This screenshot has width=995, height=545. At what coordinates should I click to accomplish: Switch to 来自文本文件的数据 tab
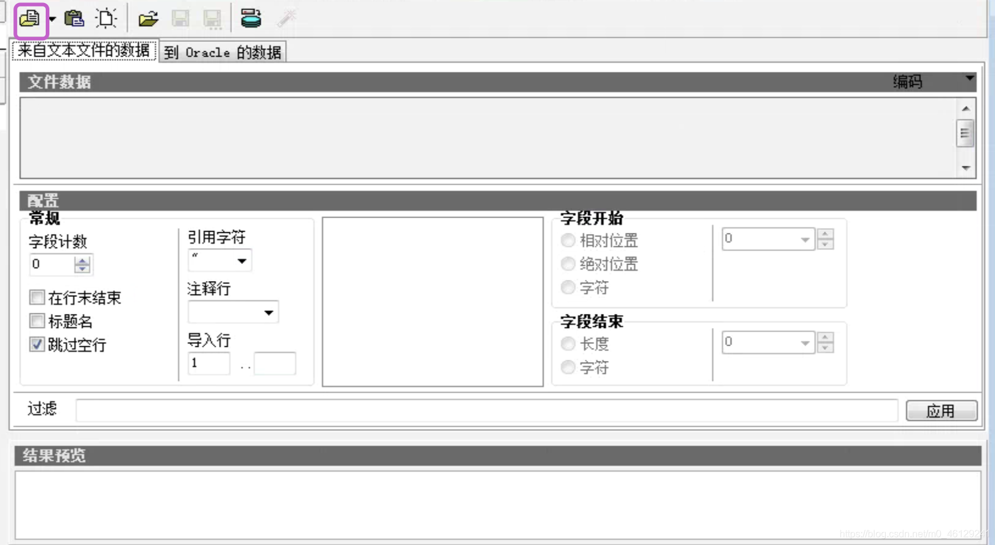pyautogui.click(x=84, y=51)
